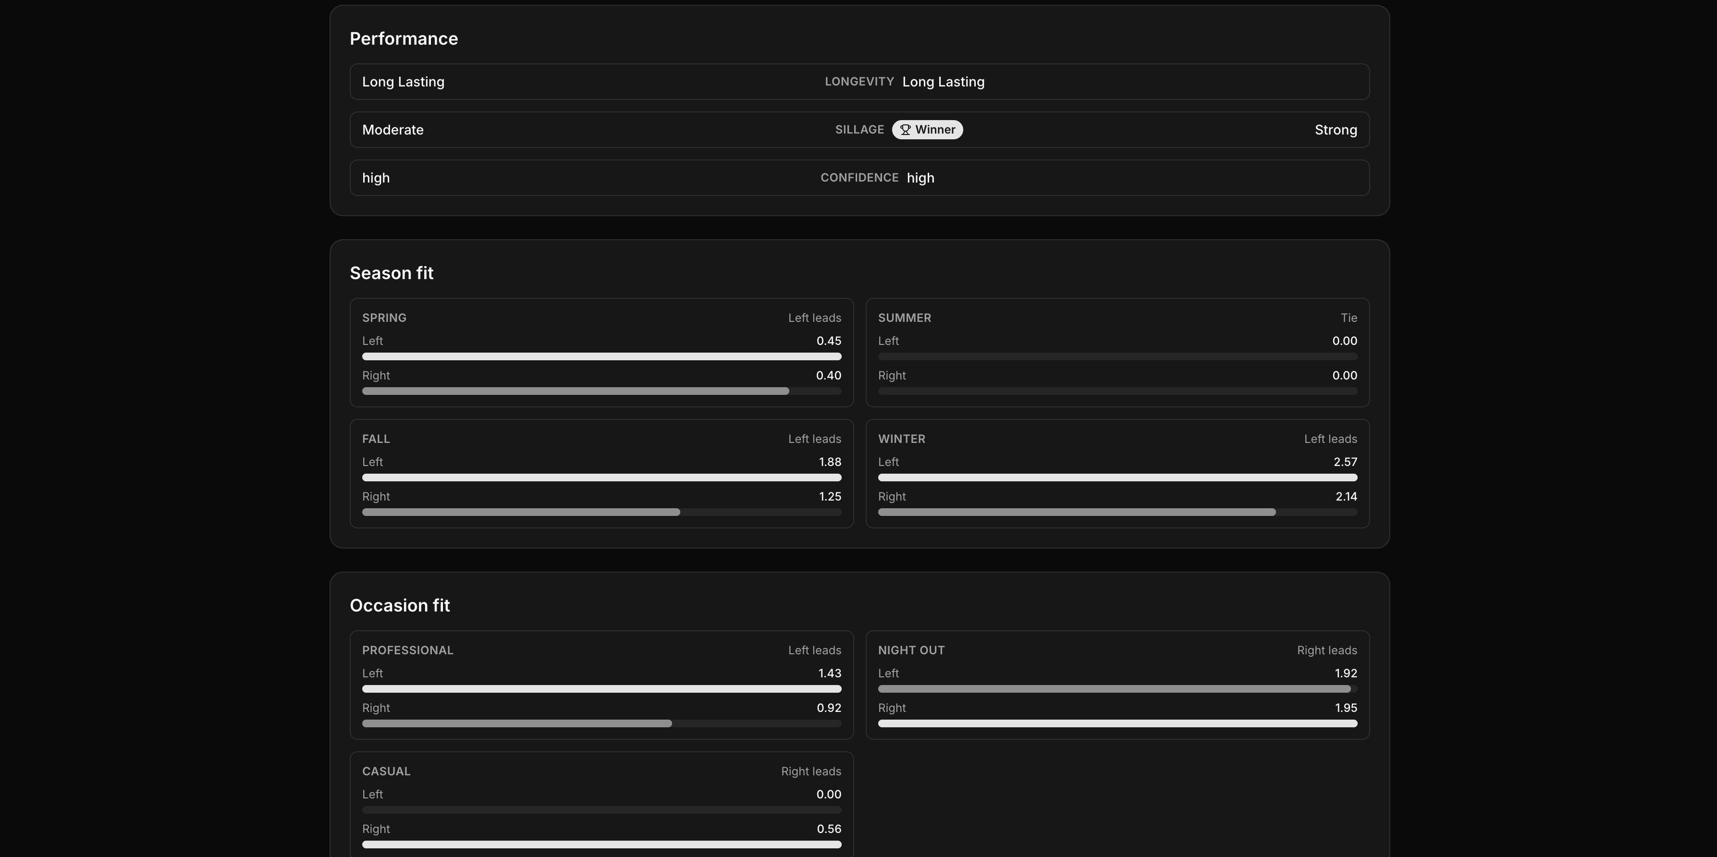
Task: Click the Professional right 0.92 bar
Action: click(x=516, y=724)
